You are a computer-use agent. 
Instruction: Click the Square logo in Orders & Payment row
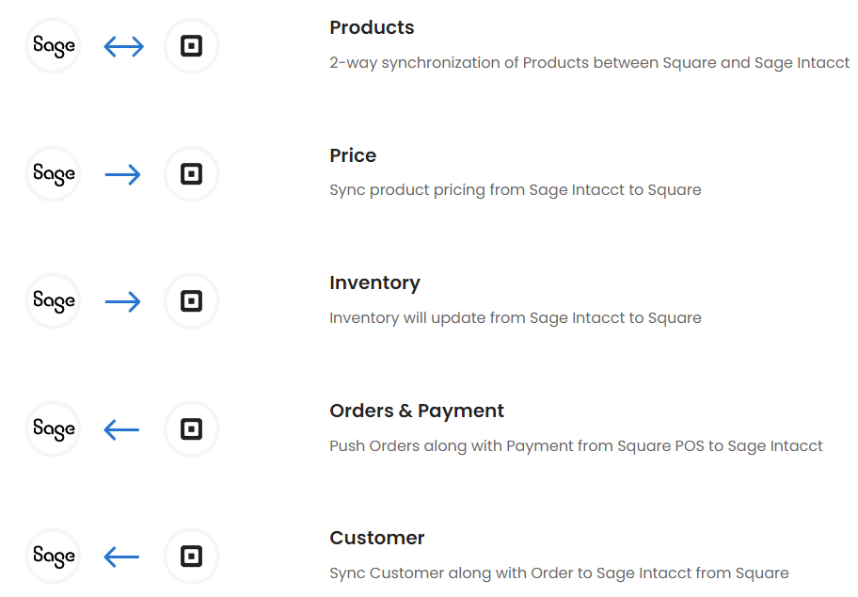pos(191,429)
